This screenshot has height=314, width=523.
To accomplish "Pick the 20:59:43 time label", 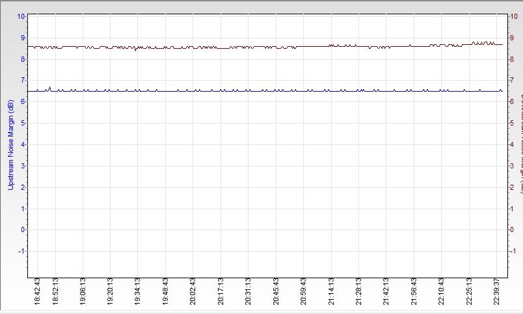I will (303, 291).
